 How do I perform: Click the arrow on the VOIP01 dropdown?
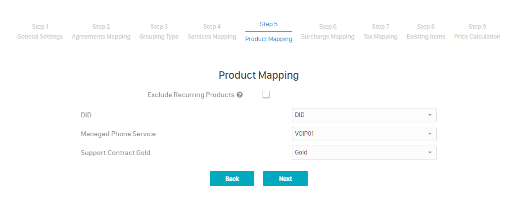tap(429, 134)
